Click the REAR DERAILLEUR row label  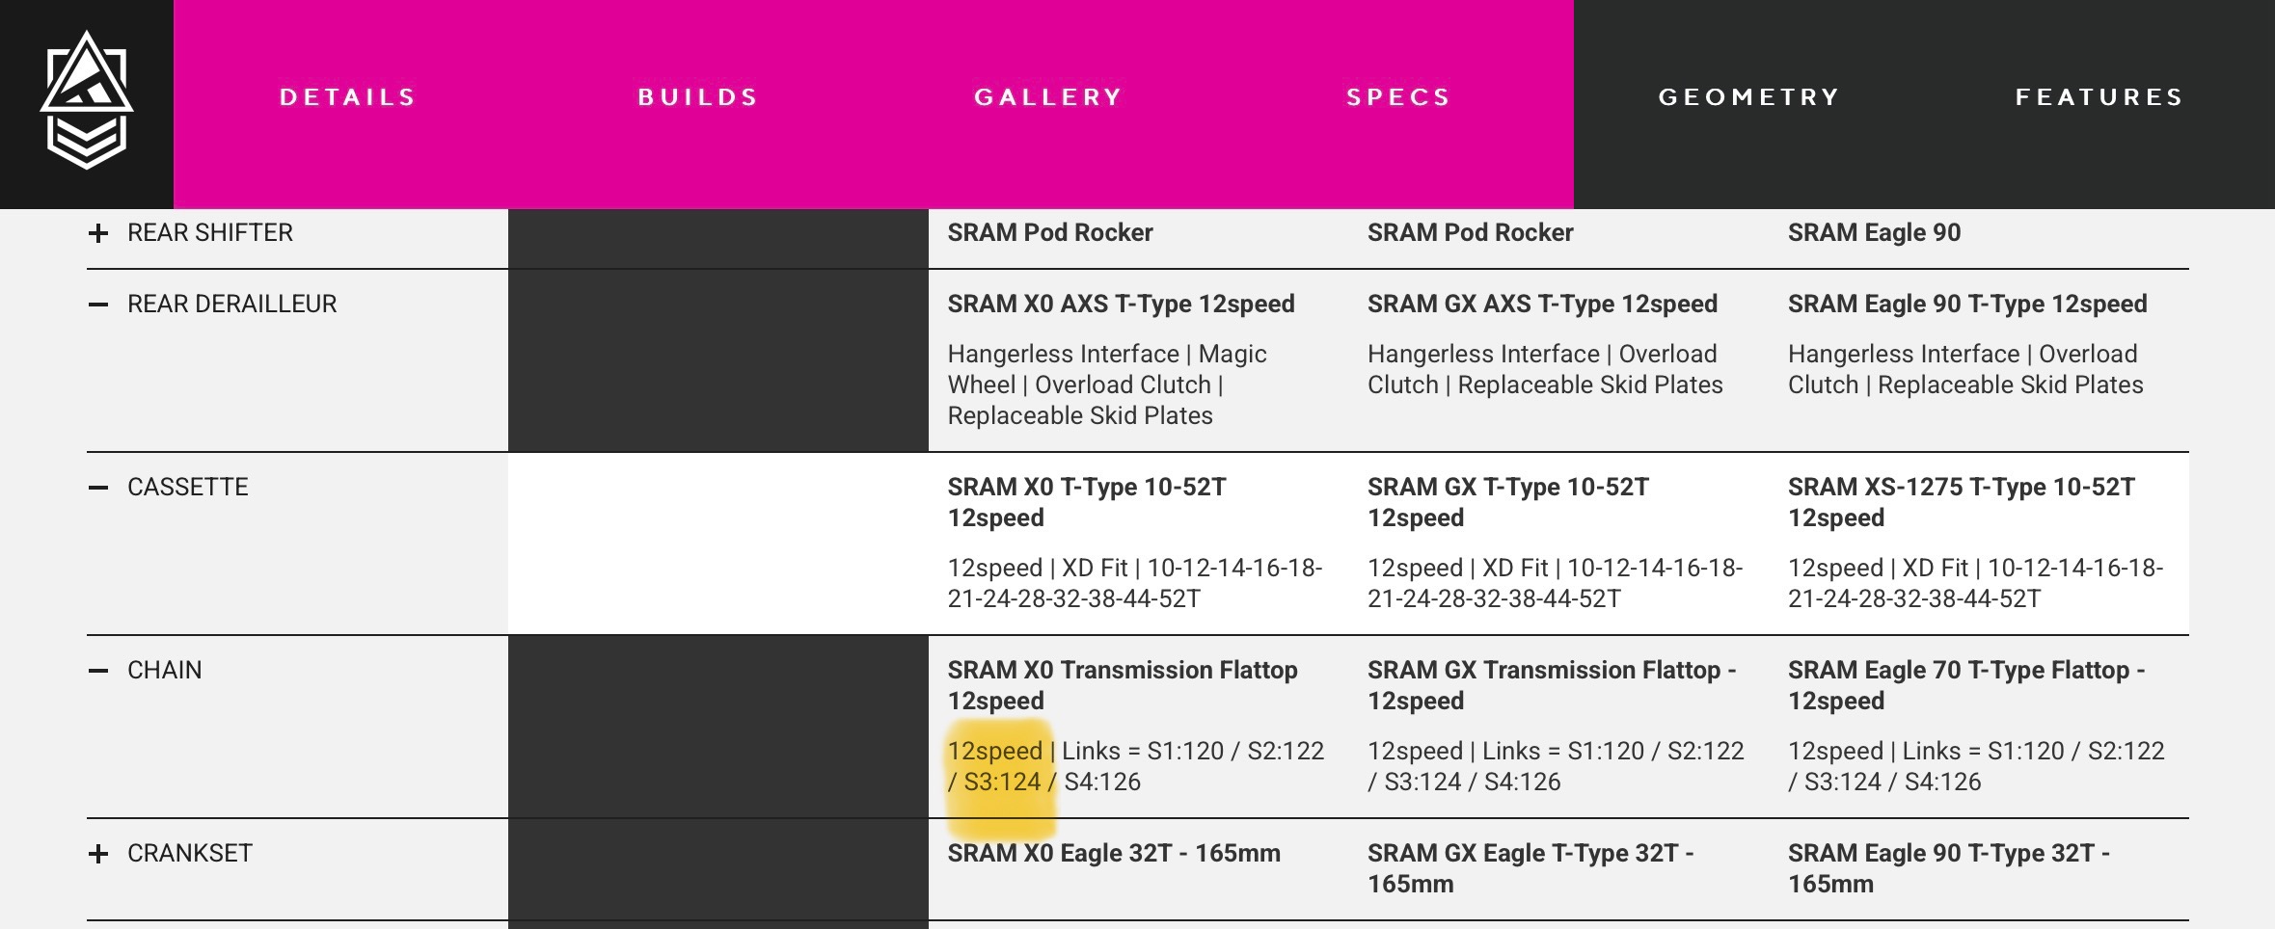(232, 305)
